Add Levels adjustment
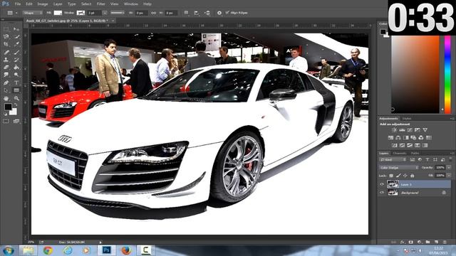456x256 pixels. 402,130
